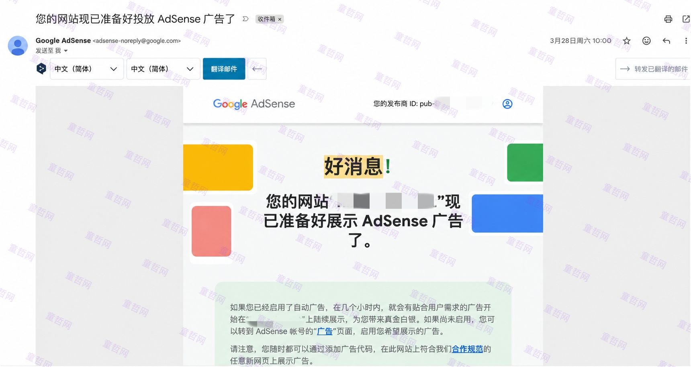The image size is (691, 367).
Task: Click the 收件箱 label tag
Action: (266, 19)
